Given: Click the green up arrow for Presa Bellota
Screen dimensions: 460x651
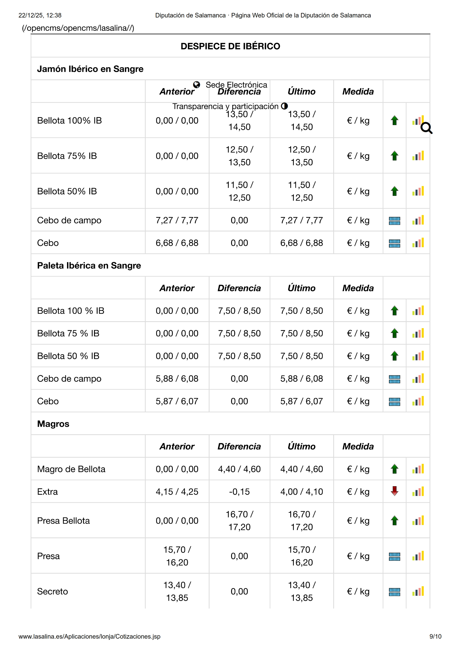Looking at the screenshot, I should [x=394, y=520].
